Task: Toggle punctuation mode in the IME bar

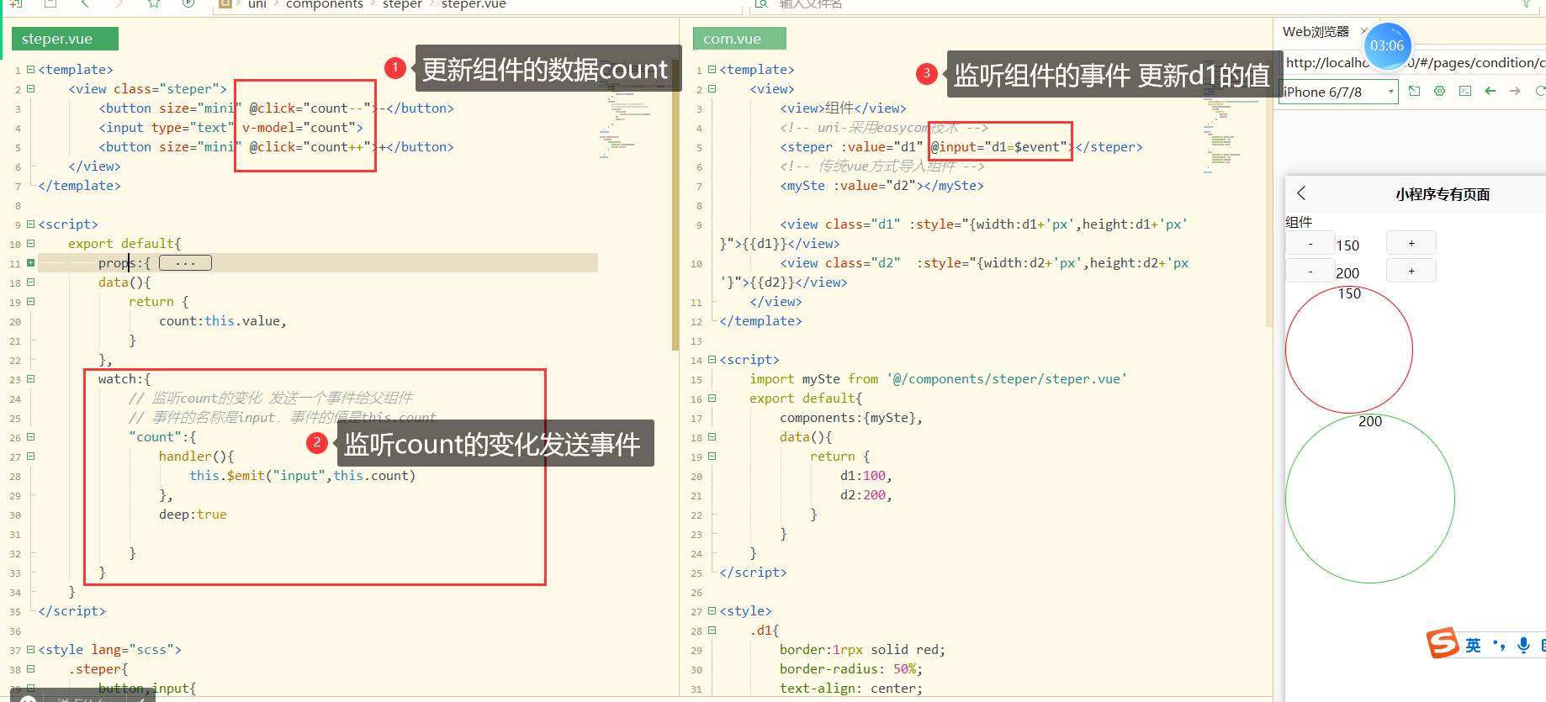Action: coord(1498,645)
